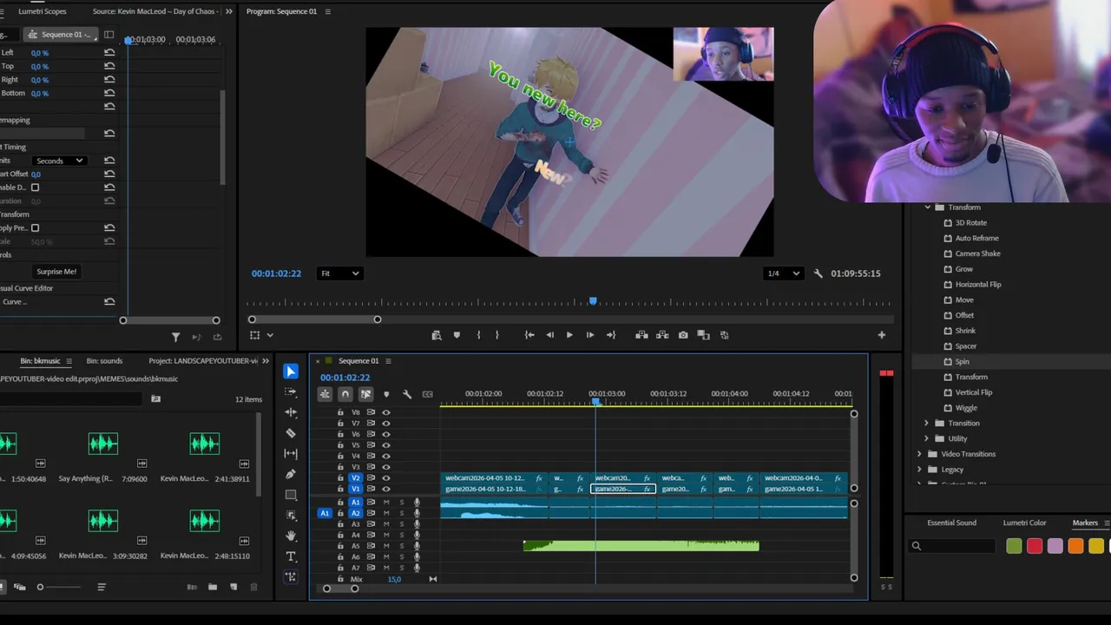Expand the Legacy folder

coord(919,470)
